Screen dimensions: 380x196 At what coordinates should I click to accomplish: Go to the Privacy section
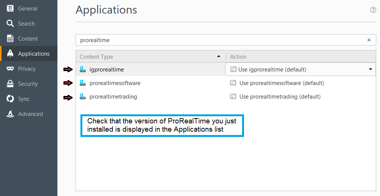(27, 68)
